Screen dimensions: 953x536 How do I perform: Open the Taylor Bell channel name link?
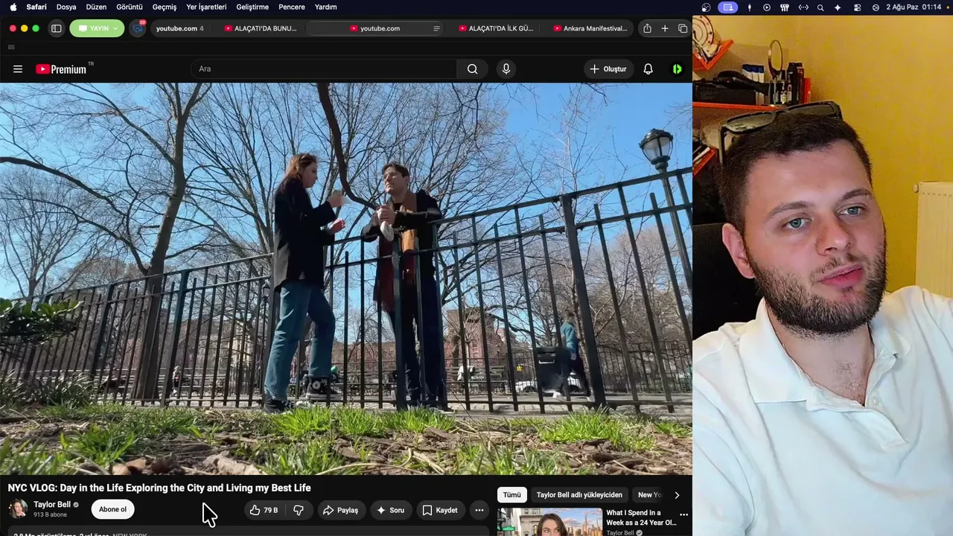tap(52, 505)
